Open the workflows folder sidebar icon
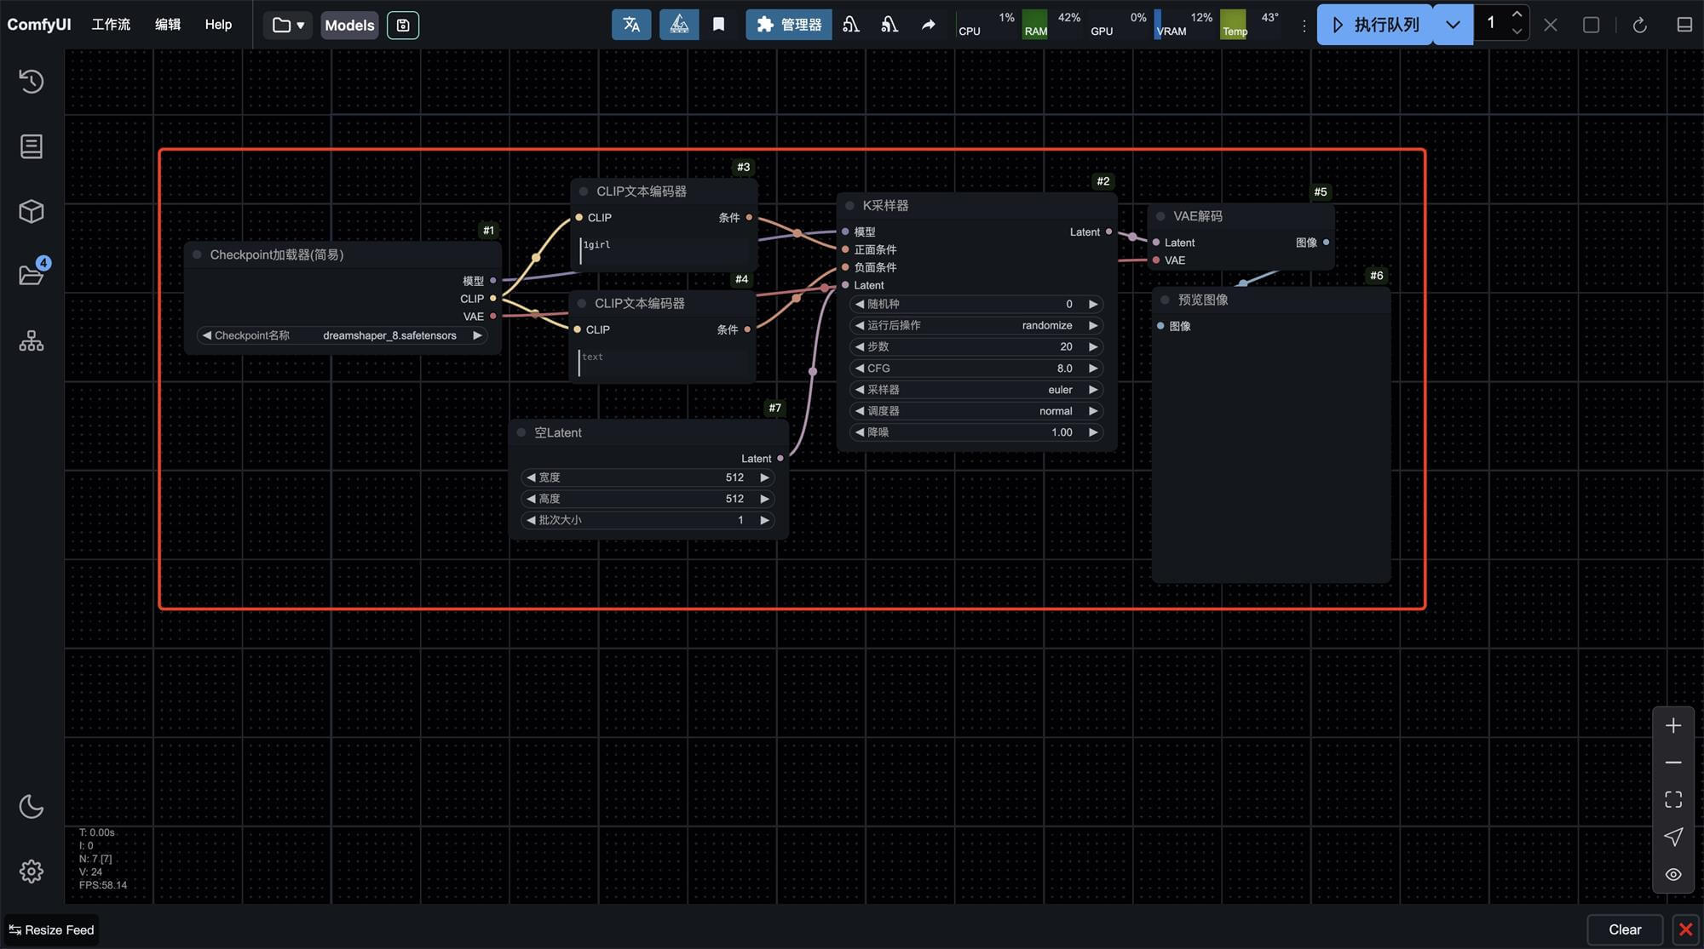This screenshot has height=949, width=1704. click(x=32, y=276)
